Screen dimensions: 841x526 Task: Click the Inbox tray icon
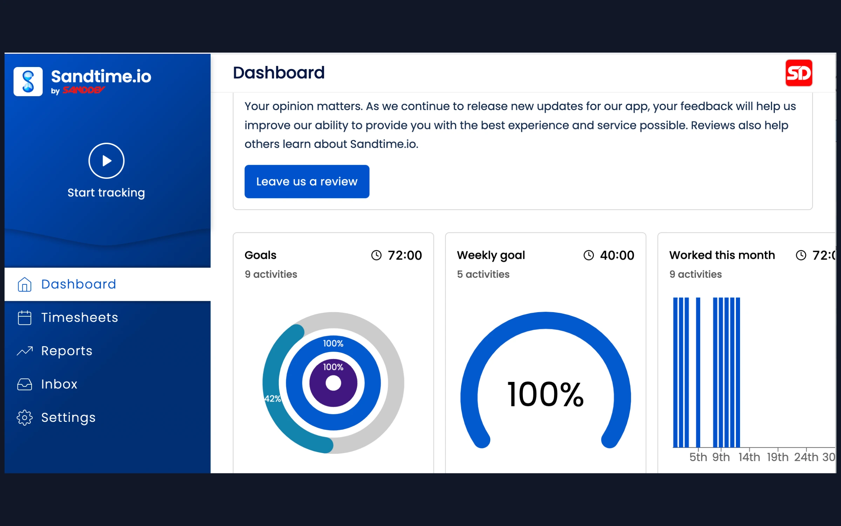25,384
